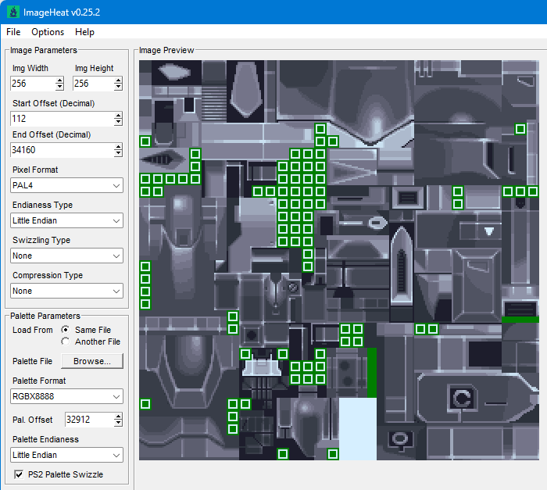Increase Img Width with the up arrow

click(x=59, y=80)
